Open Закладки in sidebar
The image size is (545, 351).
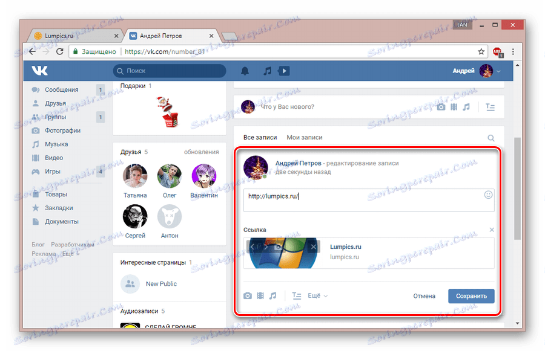coord(59,208)
